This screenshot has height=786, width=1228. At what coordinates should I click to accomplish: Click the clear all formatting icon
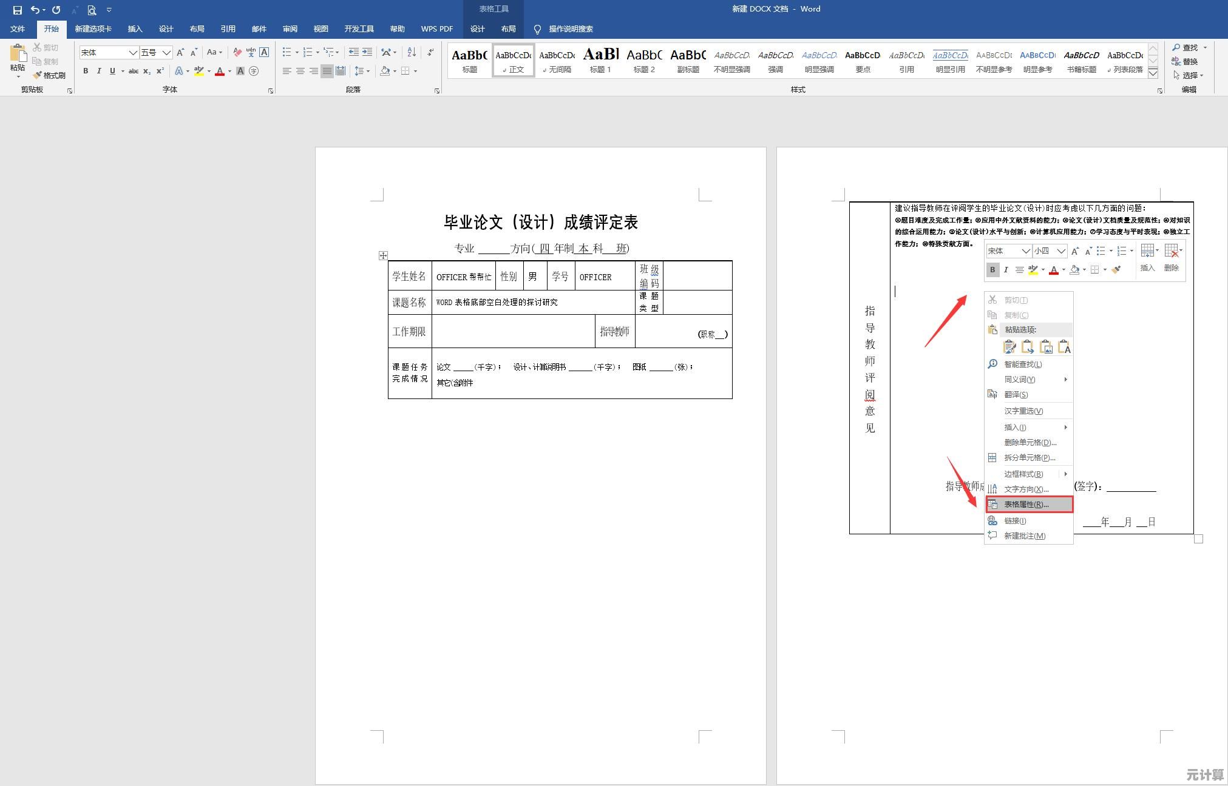(237, 52)
